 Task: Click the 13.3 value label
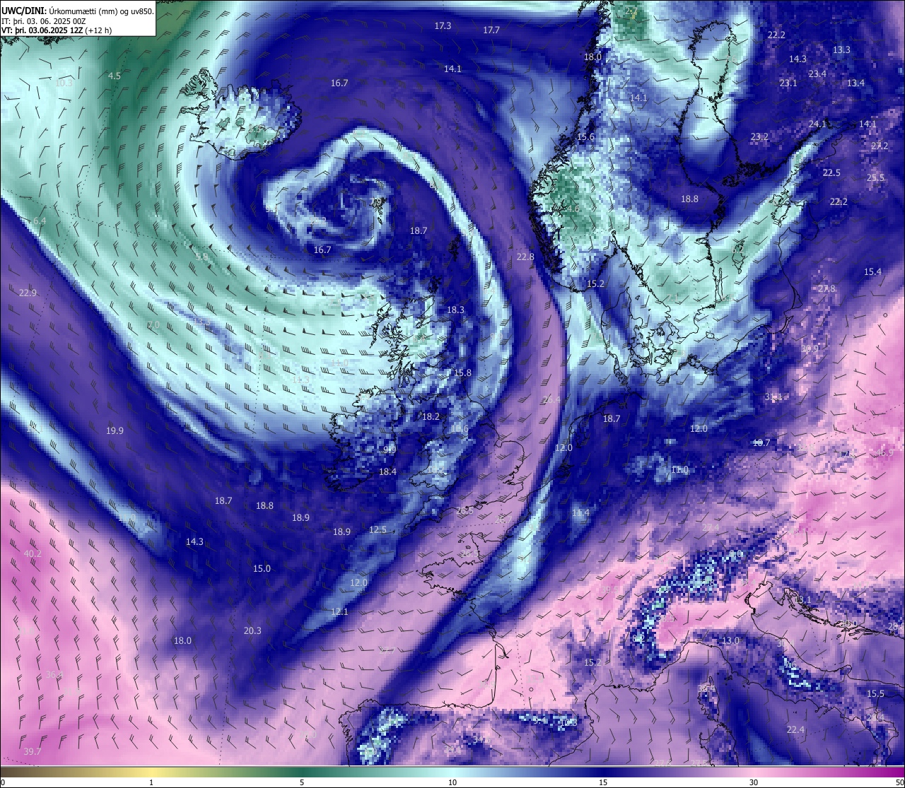841,50
